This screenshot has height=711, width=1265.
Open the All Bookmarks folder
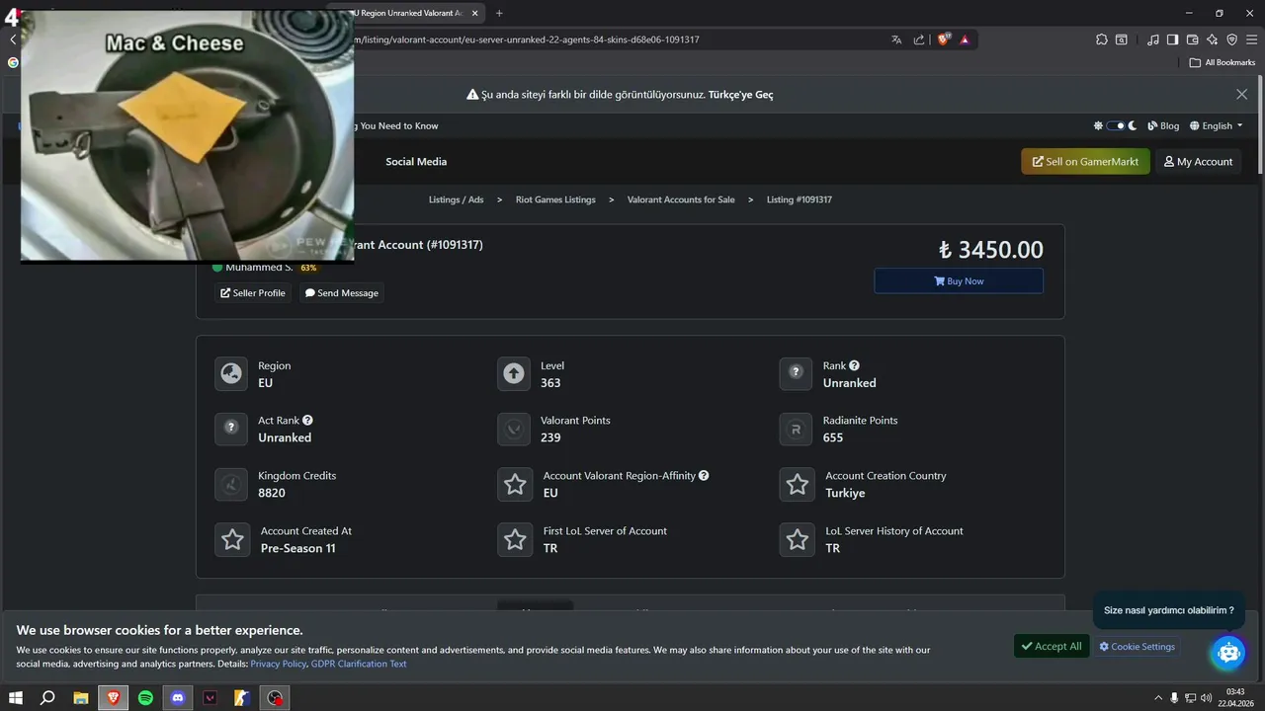[1223, 62]
